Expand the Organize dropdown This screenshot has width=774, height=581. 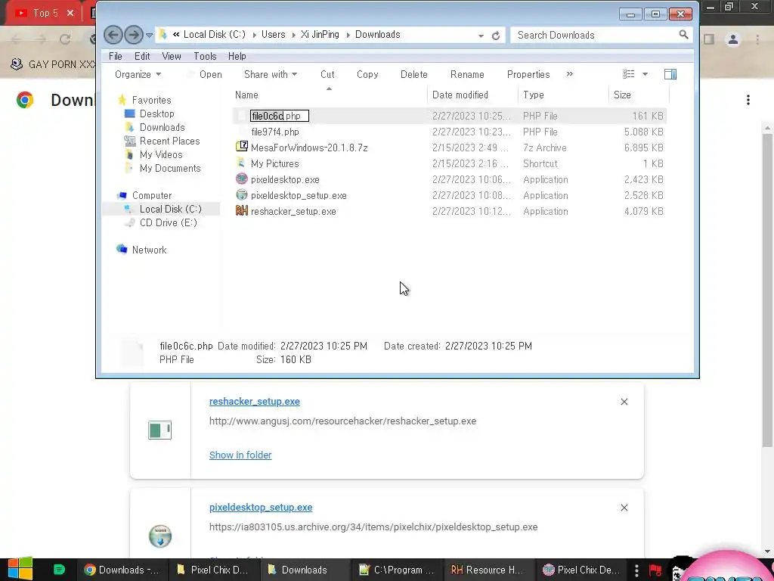coord(138,75)
